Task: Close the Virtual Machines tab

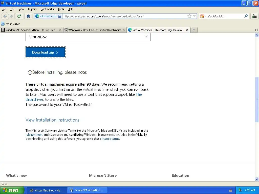Action: tap(187, 30)
